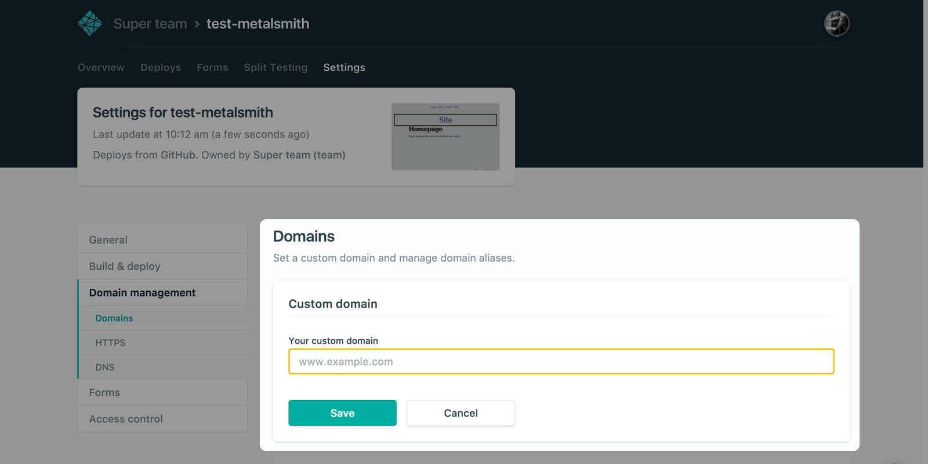Open the user avatar profile menu

point(836,24)
